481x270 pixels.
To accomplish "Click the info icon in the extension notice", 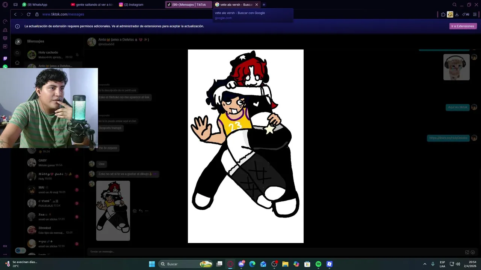I will tap(17, 26).
